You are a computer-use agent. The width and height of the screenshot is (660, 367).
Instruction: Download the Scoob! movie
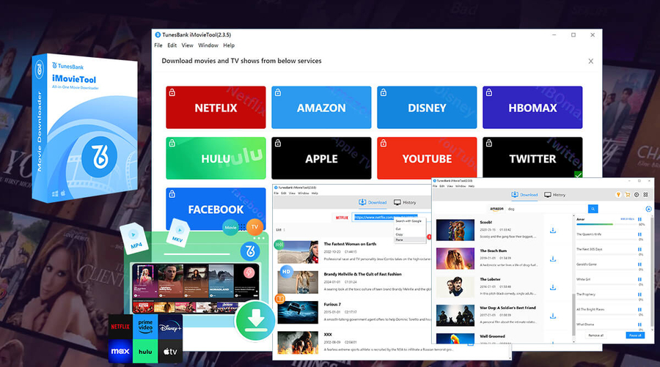pos(552,231)
